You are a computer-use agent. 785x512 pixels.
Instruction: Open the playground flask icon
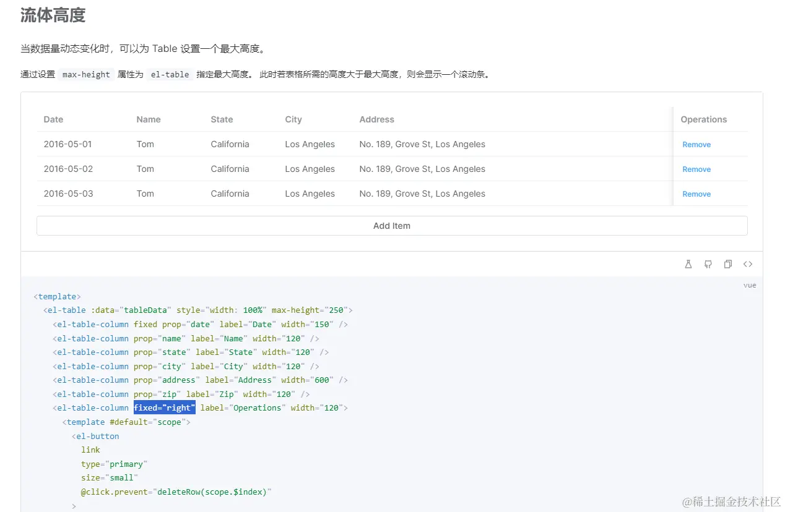688,264
